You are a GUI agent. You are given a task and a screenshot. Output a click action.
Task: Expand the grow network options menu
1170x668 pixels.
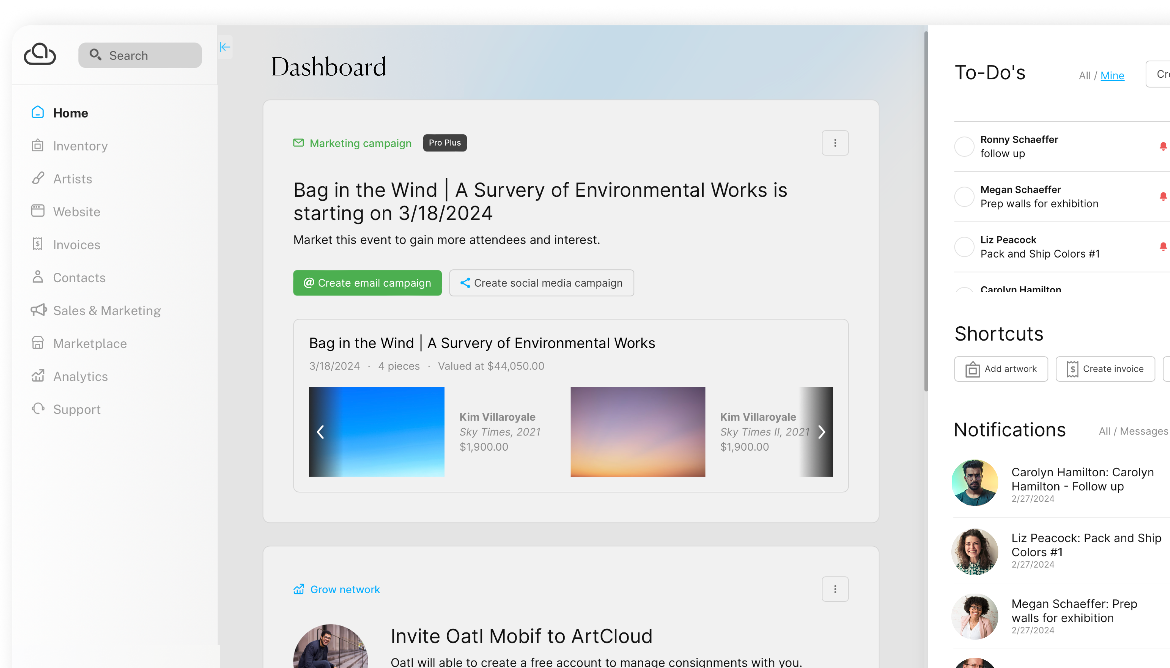click(835, 589)
